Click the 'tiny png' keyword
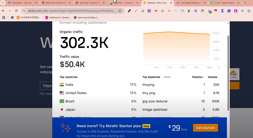This screenshot has height=138, width=253. (149, 93)
